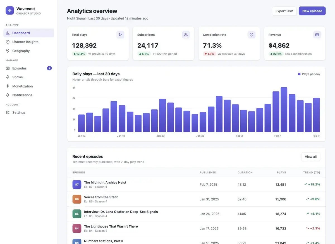
Task: Click the 12.4% Total plays change badge
Action: pos(79,54)
